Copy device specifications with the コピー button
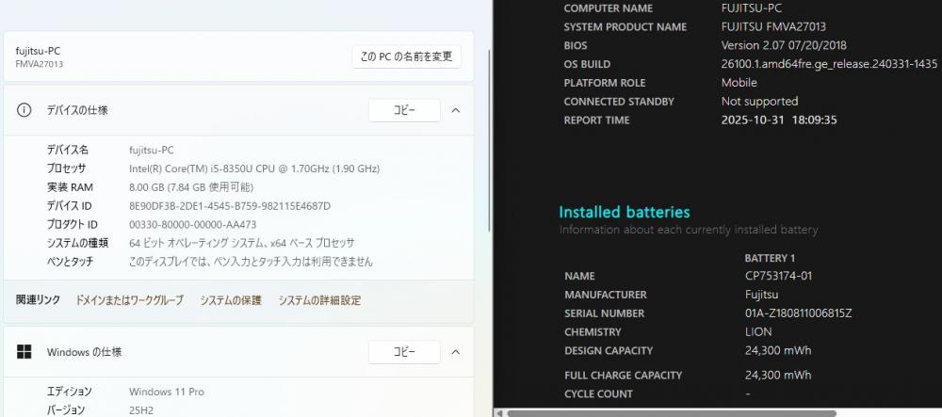The width and height of the screenshot is (942, 417). point(403,110)
